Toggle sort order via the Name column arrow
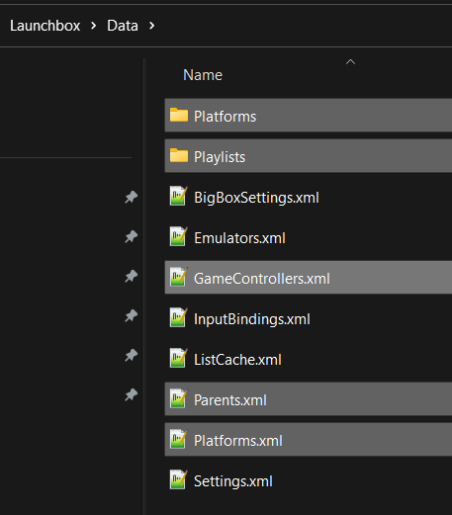Screen dimensions: 452x515 (350, 61)
